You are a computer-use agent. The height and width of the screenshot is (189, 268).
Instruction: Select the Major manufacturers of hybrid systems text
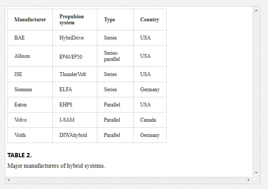pyautogui.click(x=56, y=166)
